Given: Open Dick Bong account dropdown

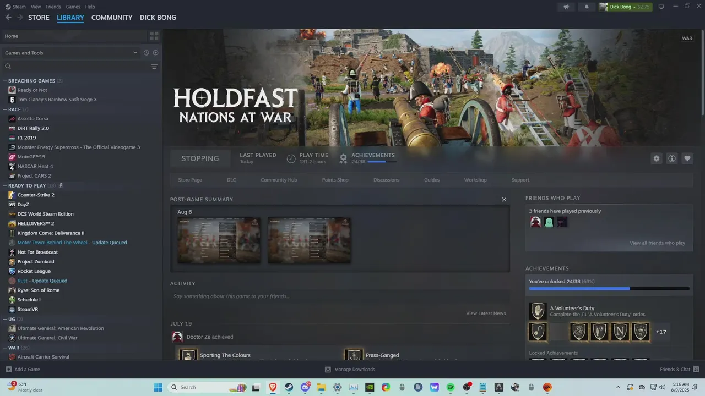Looking at the screenshot, I should point(625,7).
